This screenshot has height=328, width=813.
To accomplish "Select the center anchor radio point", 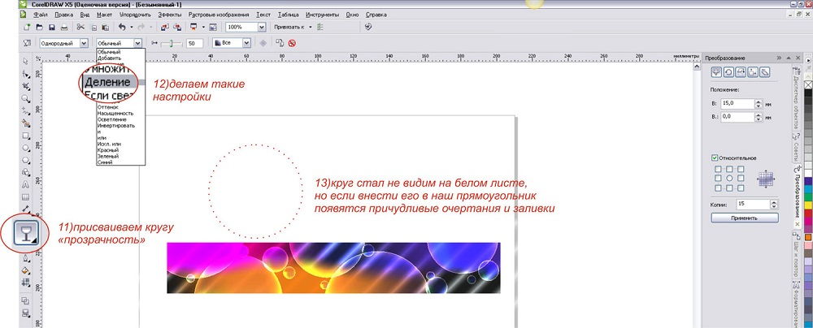I will coord(729,179).
